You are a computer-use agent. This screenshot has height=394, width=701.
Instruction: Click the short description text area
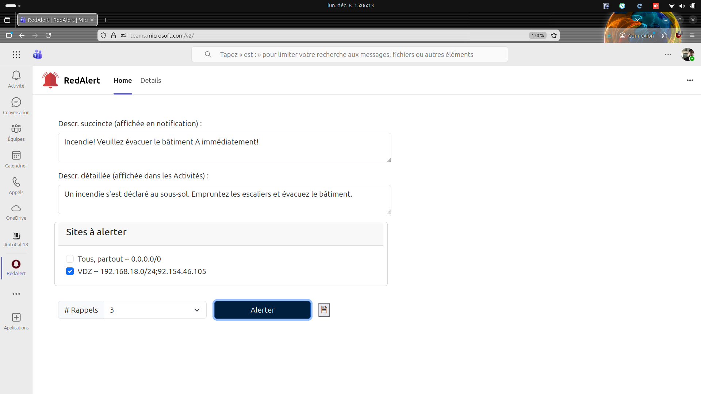pos(225,147)
